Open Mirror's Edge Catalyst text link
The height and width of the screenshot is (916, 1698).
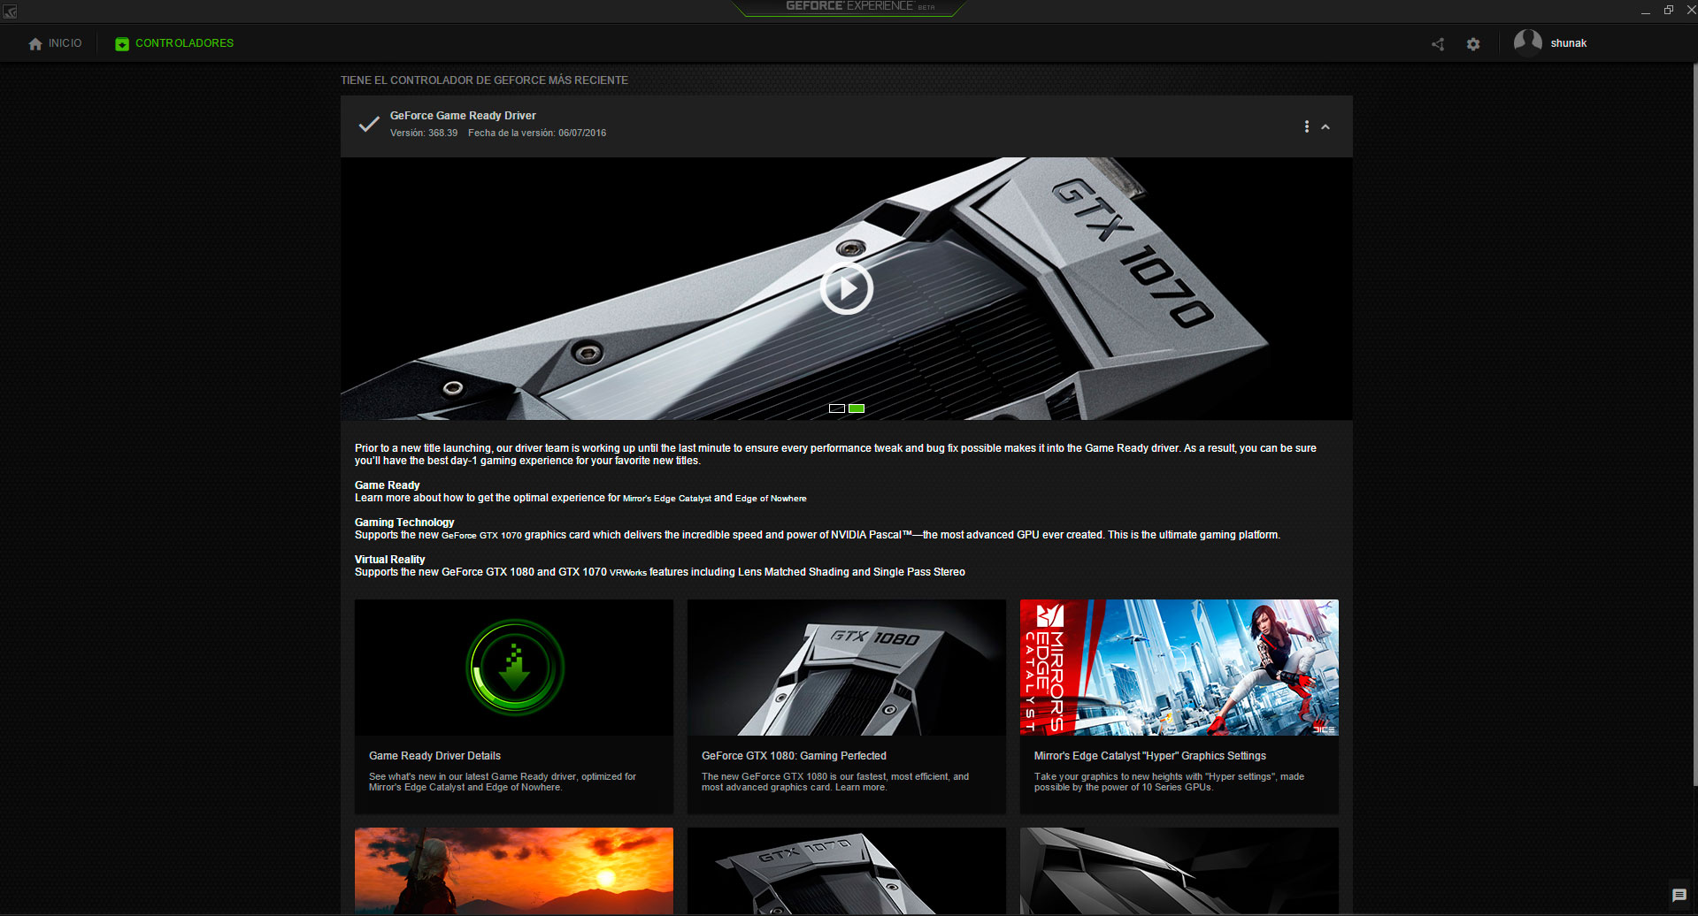[x=666, y=499]
